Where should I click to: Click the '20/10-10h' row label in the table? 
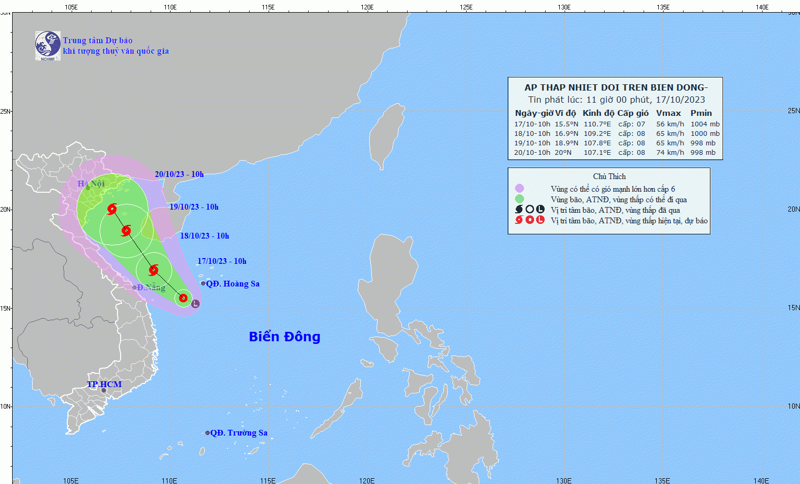tap(532, 153)
